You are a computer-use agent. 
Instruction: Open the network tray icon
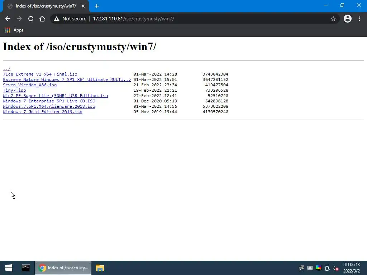pyautogui.click(x=301, y=268)
